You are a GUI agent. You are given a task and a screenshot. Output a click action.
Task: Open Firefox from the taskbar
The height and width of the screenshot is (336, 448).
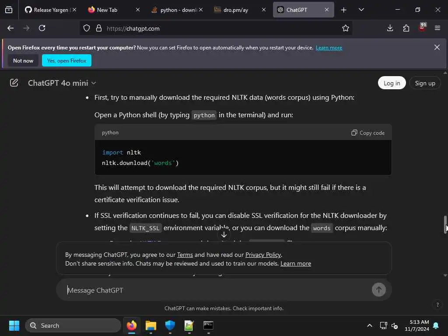(131, 325)
